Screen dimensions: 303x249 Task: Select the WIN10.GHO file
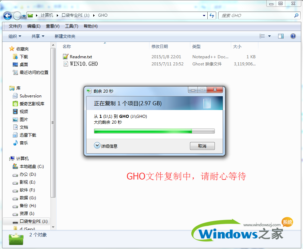[x=84, y=64]
